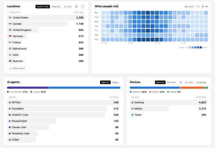Click the blue Desktop share bar segment
The height and width of the screenshot is (148, 215).
point(155,87)
